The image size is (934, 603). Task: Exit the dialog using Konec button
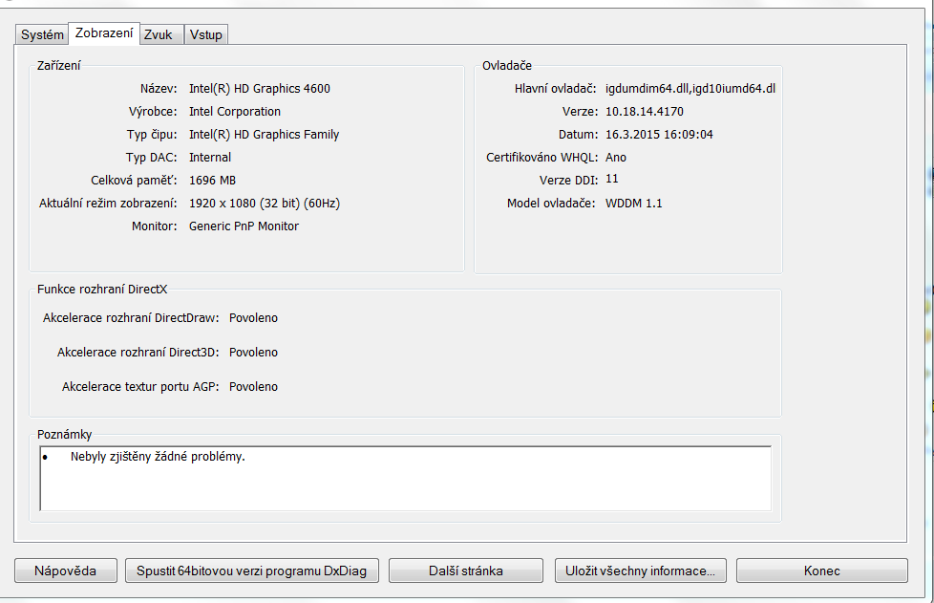click(x=822, y=571)
